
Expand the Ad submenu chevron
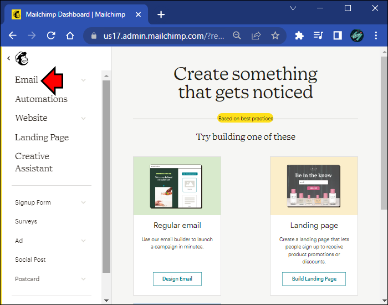tap(83, 241)
